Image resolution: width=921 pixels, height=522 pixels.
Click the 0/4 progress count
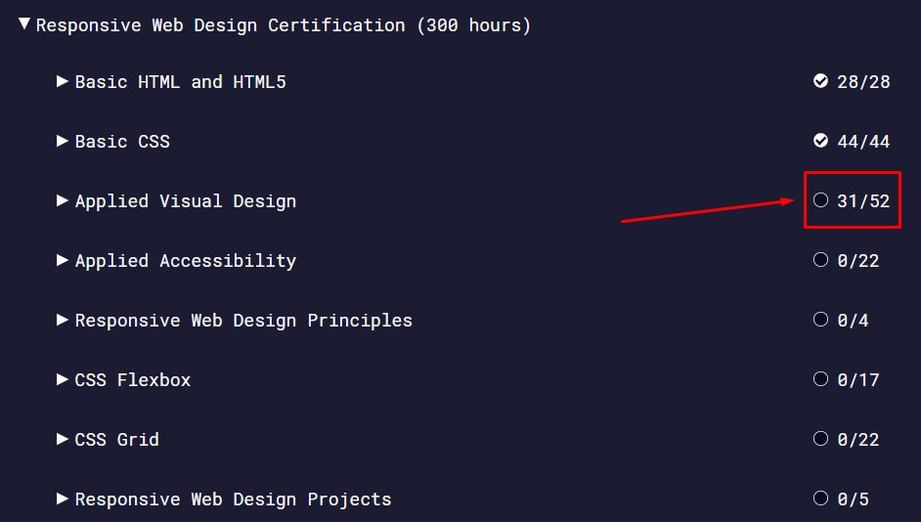click(853, 320)
